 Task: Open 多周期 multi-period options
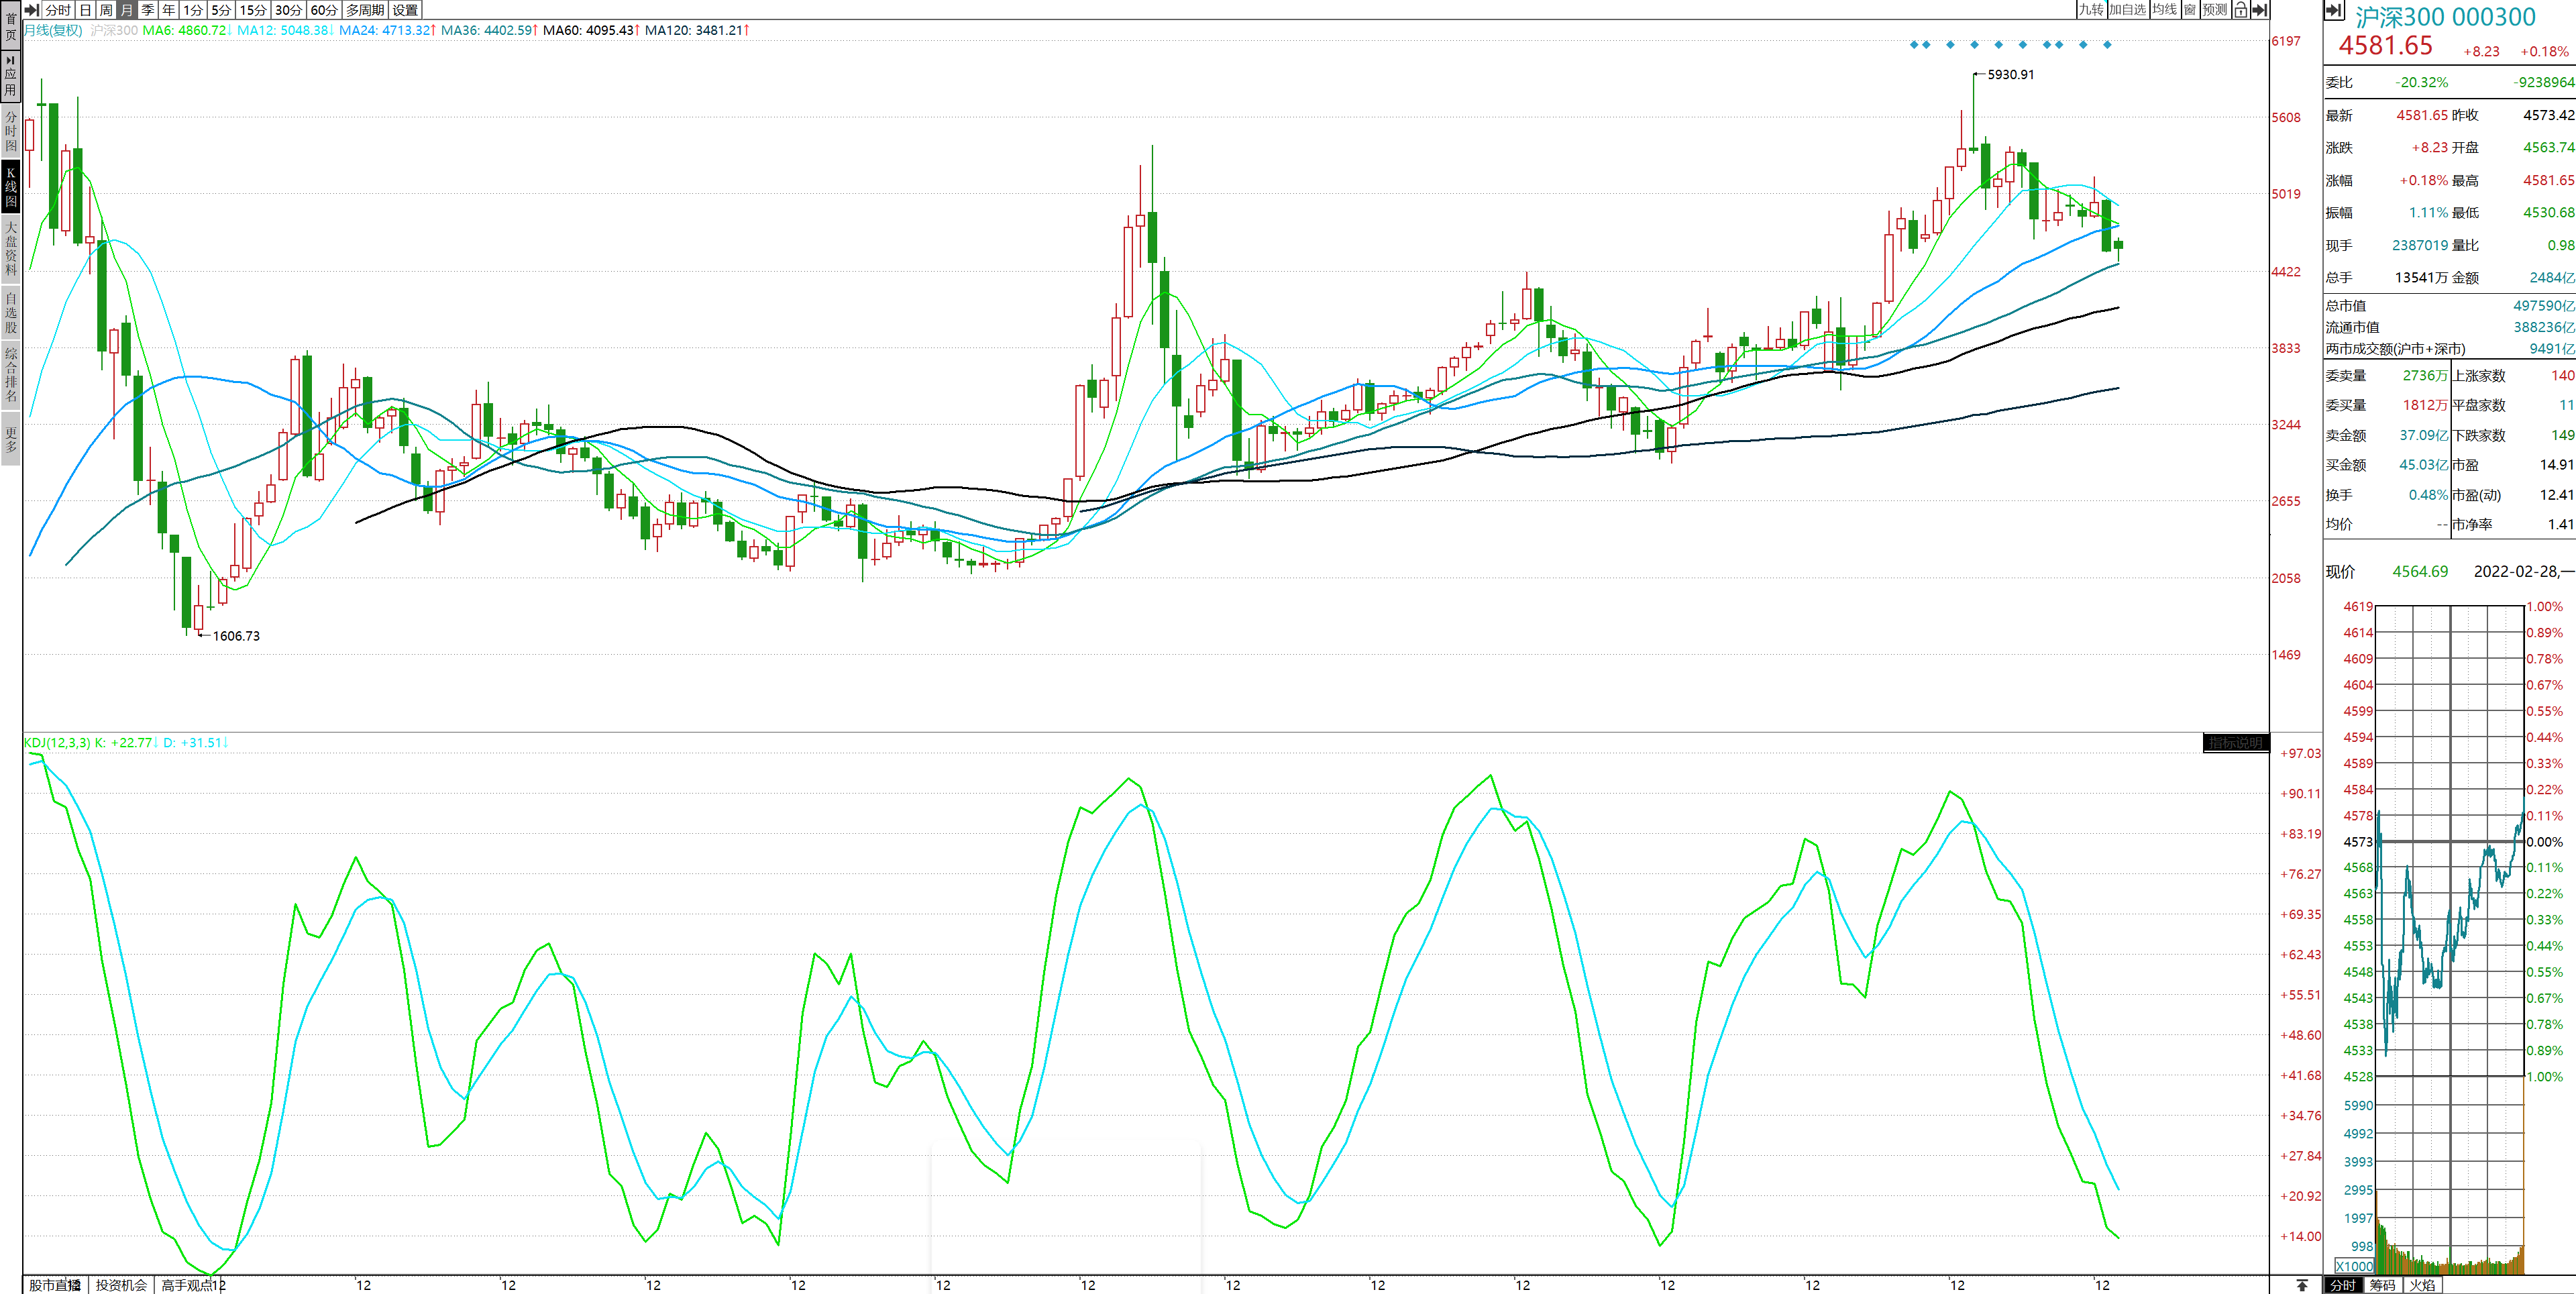click(x=365, y=10)
